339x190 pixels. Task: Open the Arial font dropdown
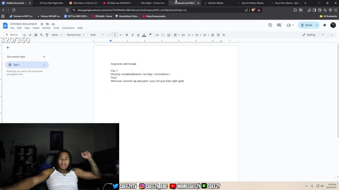click(x=97, y=35)
